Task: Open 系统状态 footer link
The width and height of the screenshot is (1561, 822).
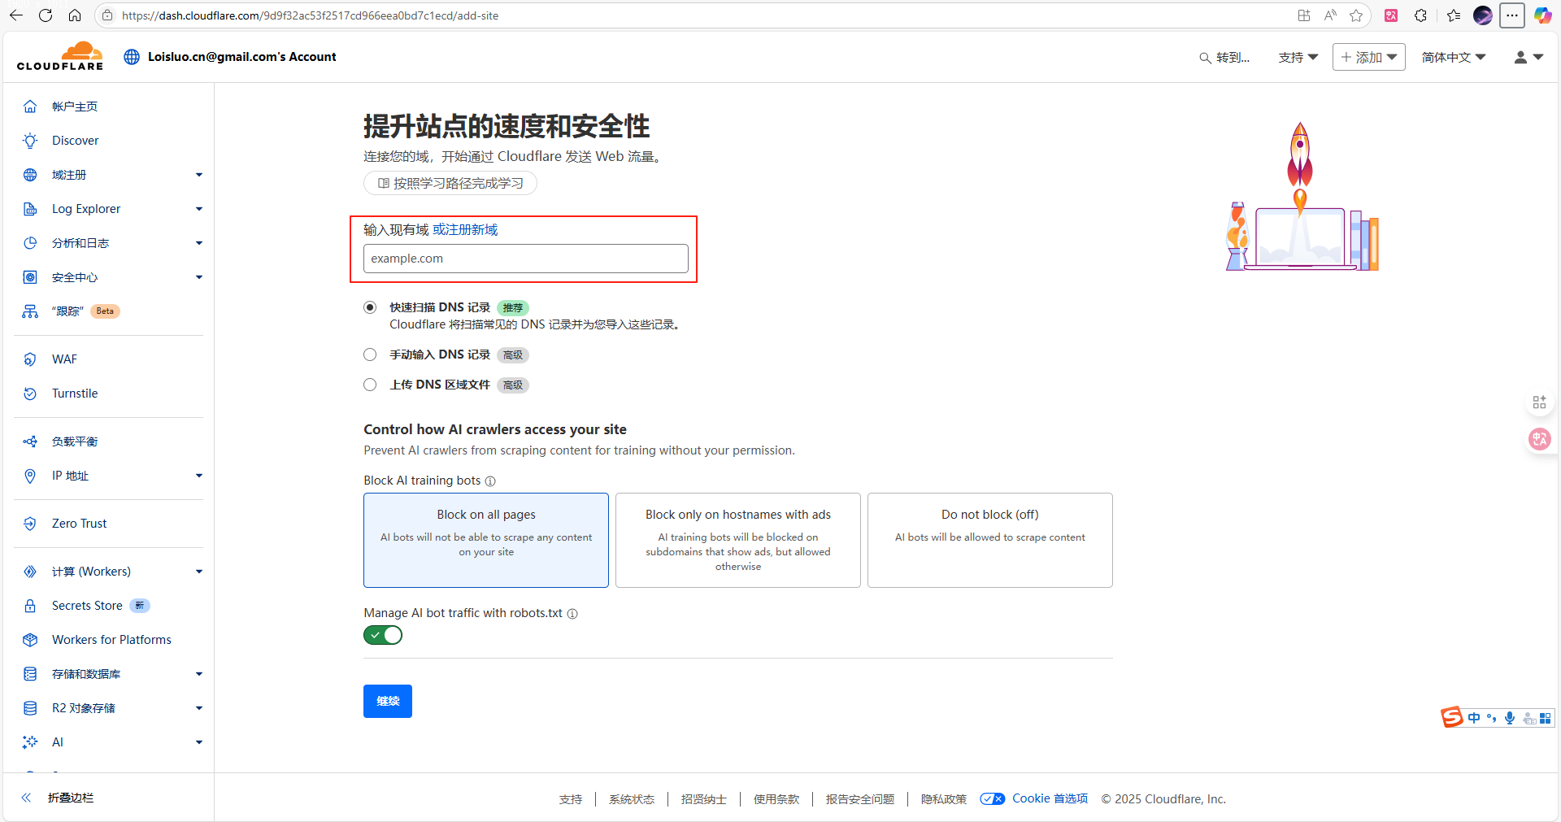Action: tap(632, 799)
